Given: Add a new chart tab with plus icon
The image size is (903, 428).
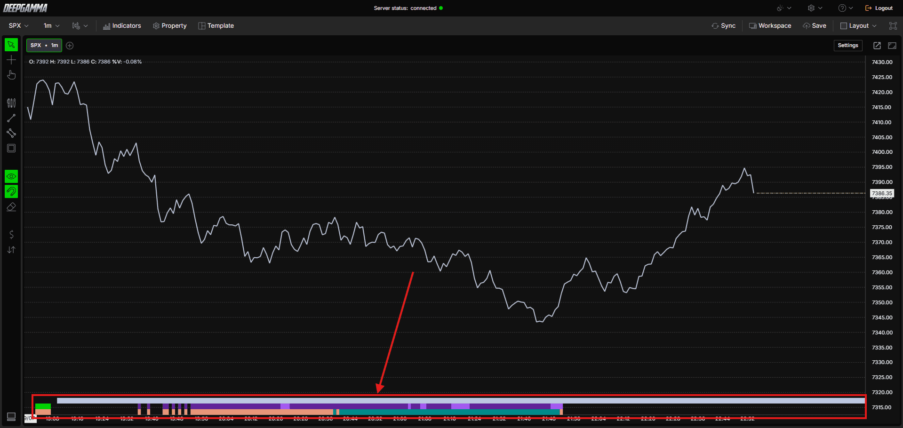Looking at the screenshot, I should tap(70, 46).
